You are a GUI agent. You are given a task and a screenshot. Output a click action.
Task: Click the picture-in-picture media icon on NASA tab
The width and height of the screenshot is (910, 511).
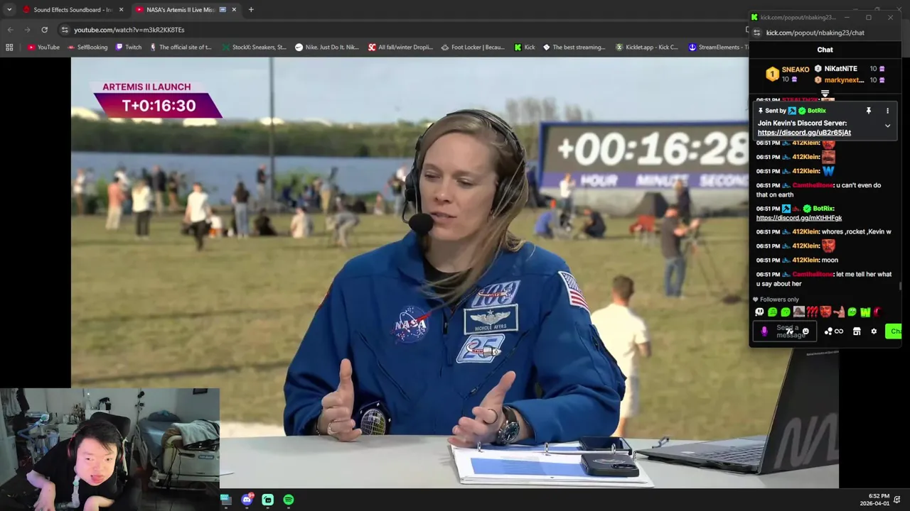pos(223,10)
